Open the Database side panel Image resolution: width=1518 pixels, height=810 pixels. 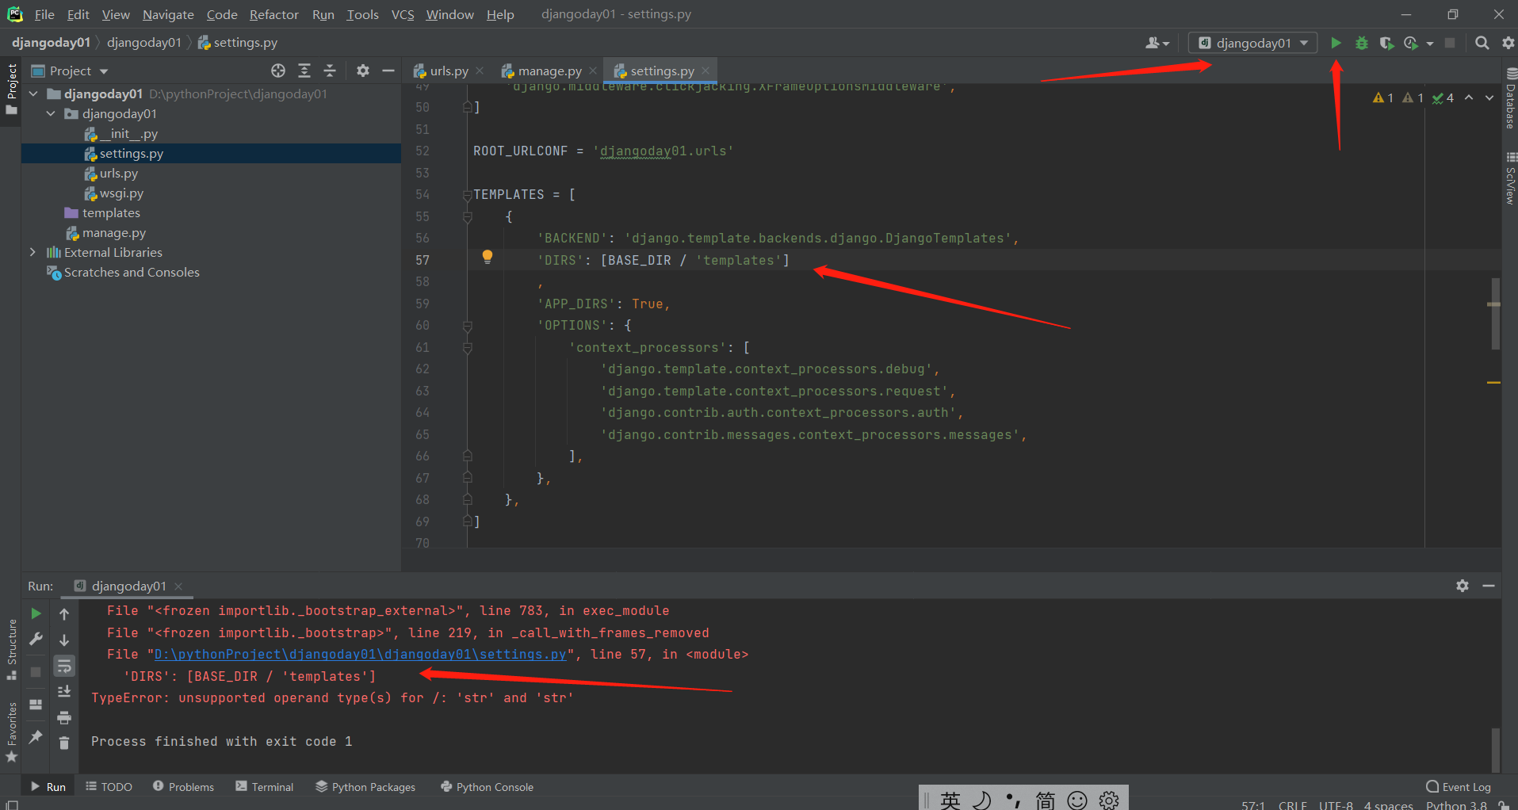1510,99
